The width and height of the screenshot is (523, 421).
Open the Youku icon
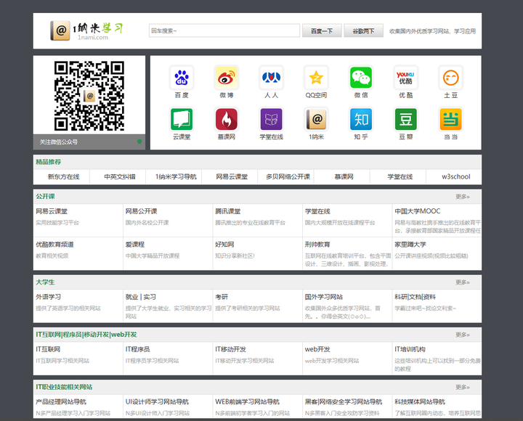tap(405, 78)
